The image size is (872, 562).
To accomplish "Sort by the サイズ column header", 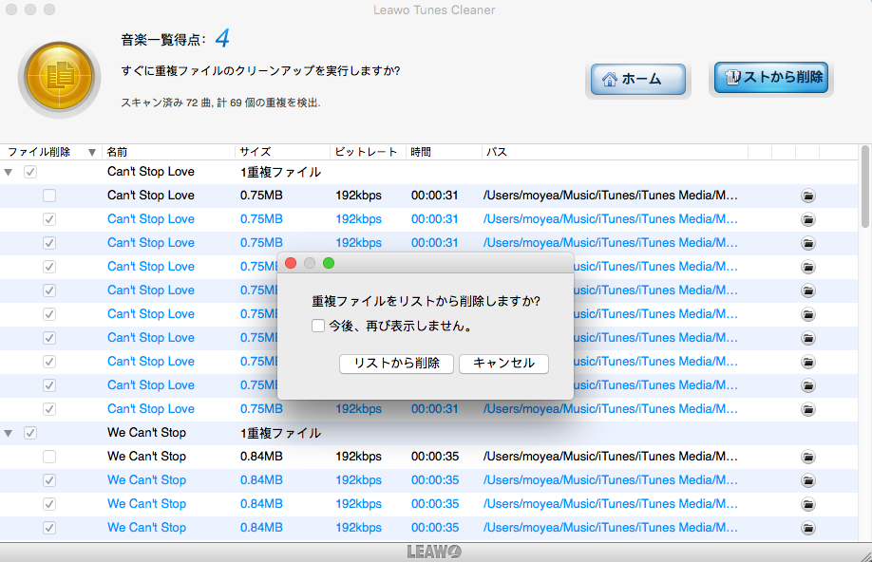I will pos(256,152).
